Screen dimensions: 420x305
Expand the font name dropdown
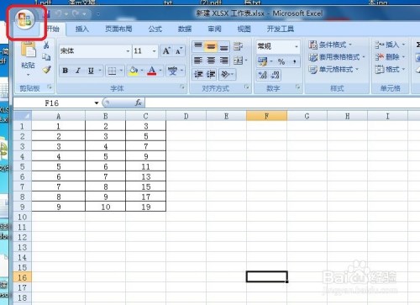click(x=128, y=51)
